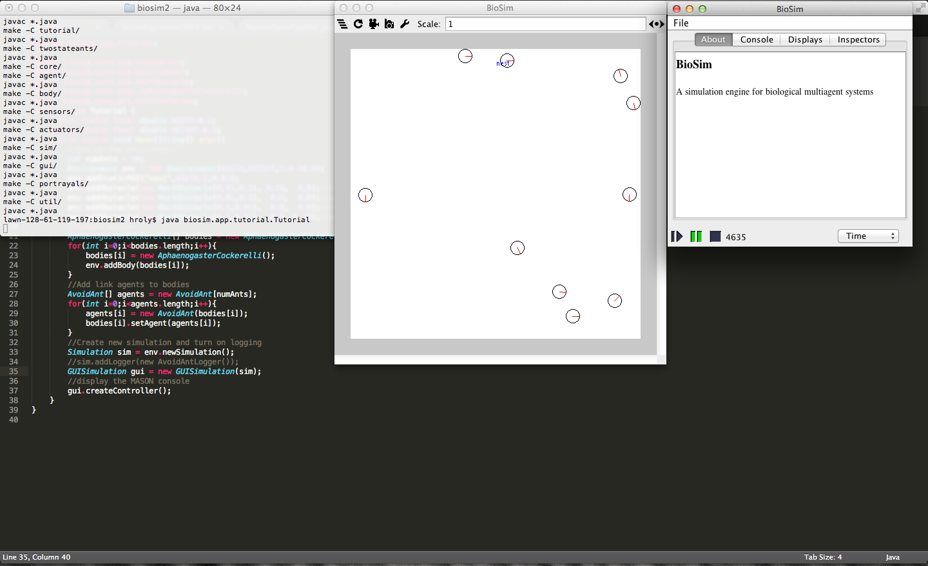The width and height of the screenshot is (928, 566).
Task: Click the terminal line java biosim.app.tutorial.Tutorial
Action: [157, 220]
